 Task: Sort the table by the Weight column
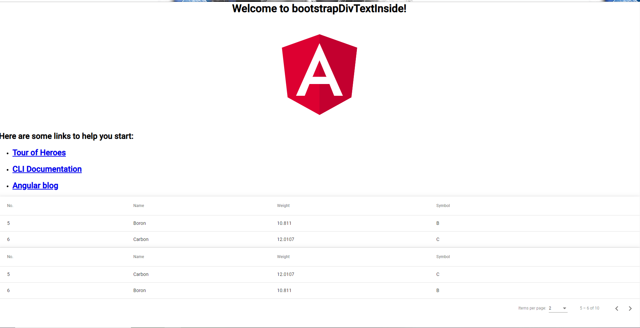[x=283, y=205]
